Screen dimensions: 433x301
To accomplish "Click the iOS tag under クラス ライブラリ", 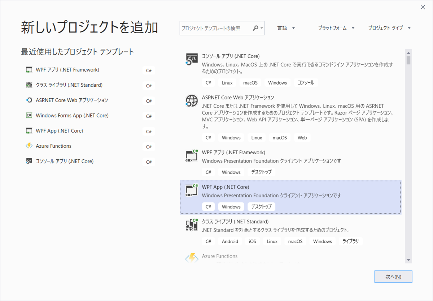I will [x=252, y=241].
